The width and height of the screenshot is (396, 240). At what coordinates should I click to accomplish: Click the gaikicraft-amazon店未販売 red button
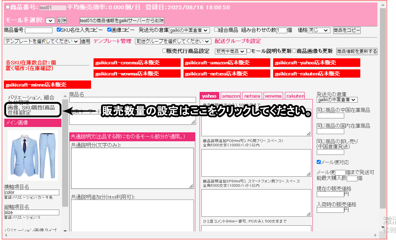227,63
